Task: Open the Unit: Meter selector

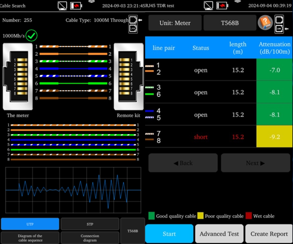Action: point(175,23)
